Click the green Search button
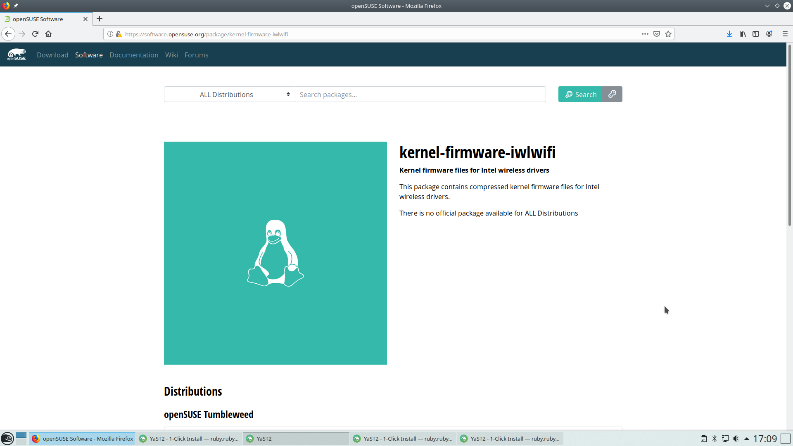This screenshot has width=793, height=446. click(x=580, y=94)
